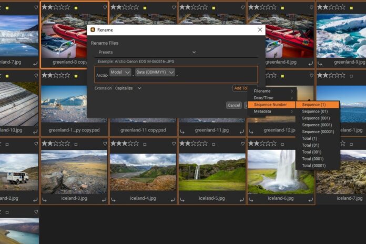Rotate iceland-5.jpg left using its rotate icon
The image size is (366, 244).
[x=182, y=200]
